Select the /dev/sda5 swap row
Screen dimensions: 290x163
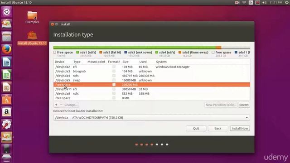click(x=152, y=80)
